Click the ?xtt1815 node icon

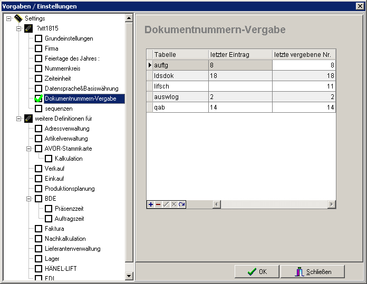coord(28,28)
